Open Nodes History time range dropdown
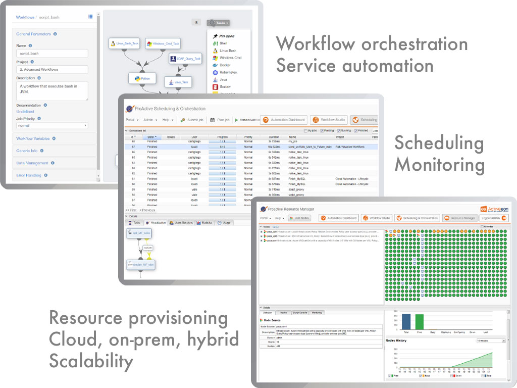 (x=491, y=341)
